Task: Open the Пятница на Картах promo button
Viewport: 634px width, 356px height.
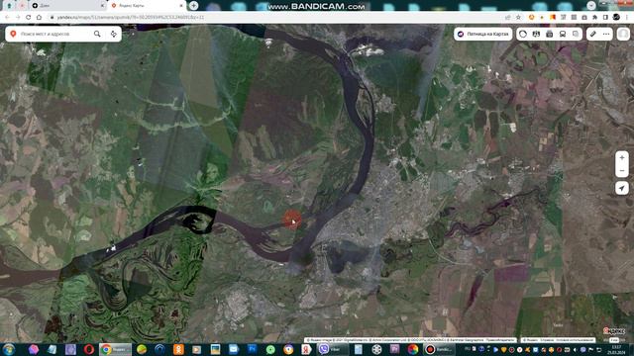Action: point(483,34)
